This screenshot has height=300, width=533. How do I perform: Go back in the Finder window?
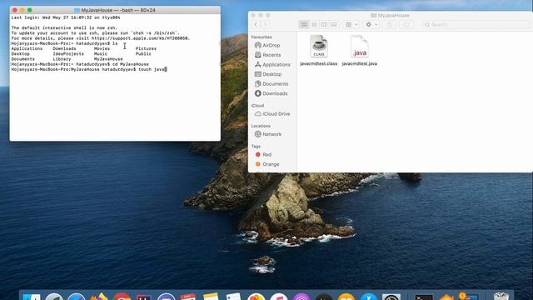[256, 24]
